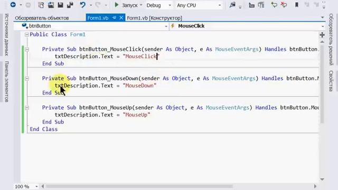This screenshot has height=190, width=338.
Task: Click btnButton_MouseUp method name in code
Action: pos(106,108)
